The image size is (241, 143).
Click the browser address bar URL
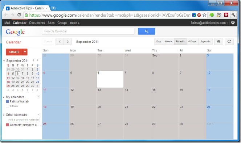click(110, 15)
